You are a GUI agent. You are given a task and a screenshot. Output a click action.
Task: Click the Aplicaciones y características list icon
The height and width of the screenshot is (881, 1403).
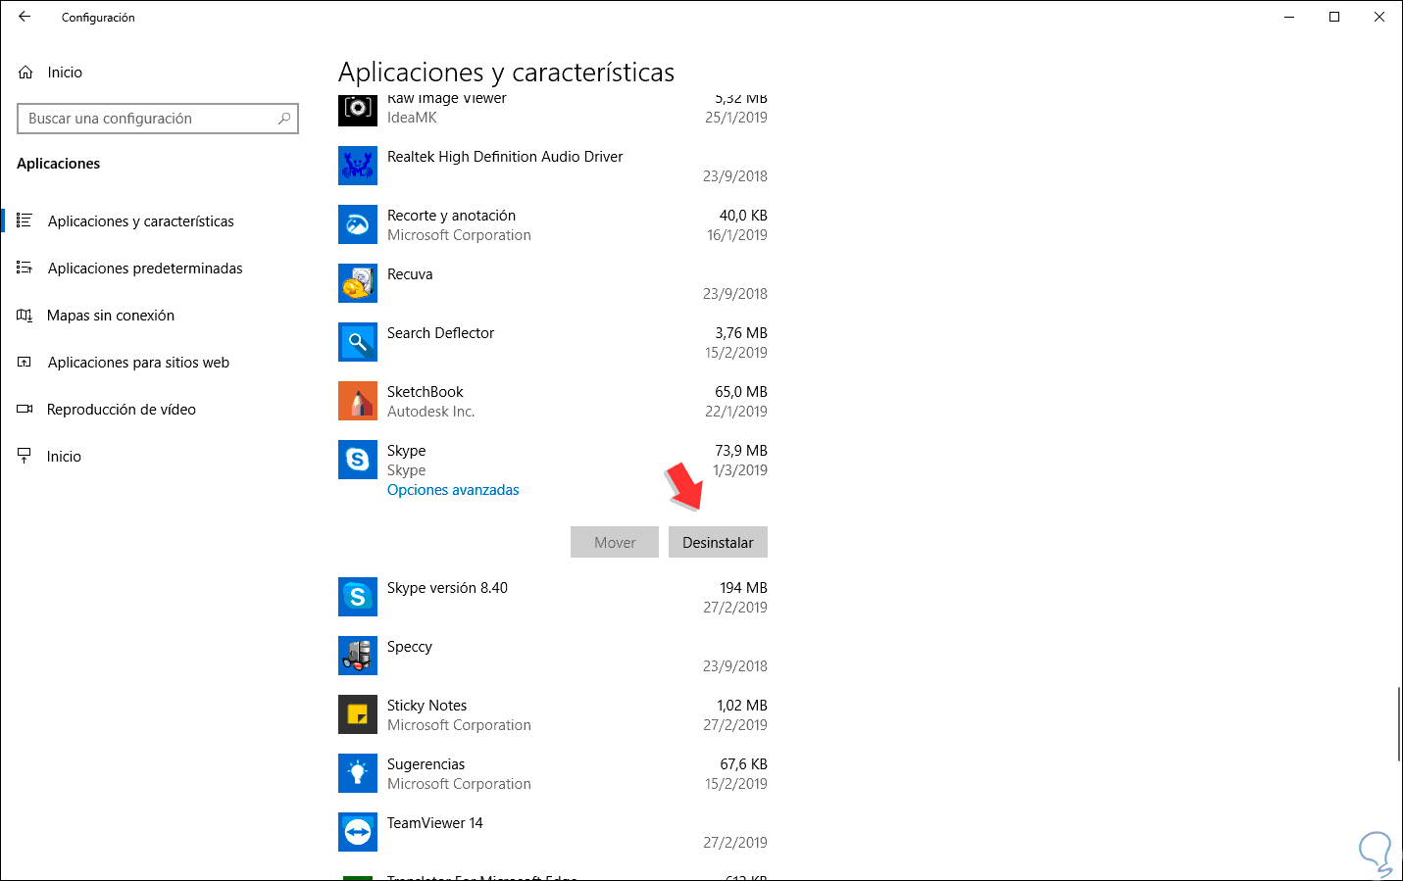(x=25, y=220)
